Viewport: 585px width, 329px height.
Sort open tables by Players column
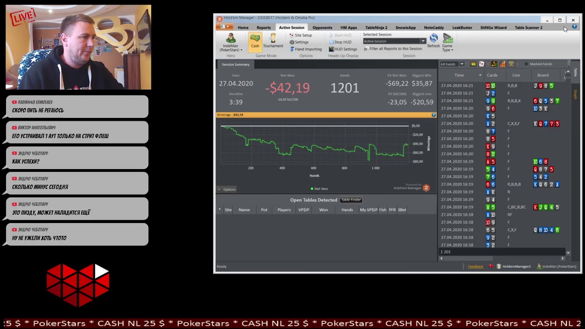click(284, 210)
